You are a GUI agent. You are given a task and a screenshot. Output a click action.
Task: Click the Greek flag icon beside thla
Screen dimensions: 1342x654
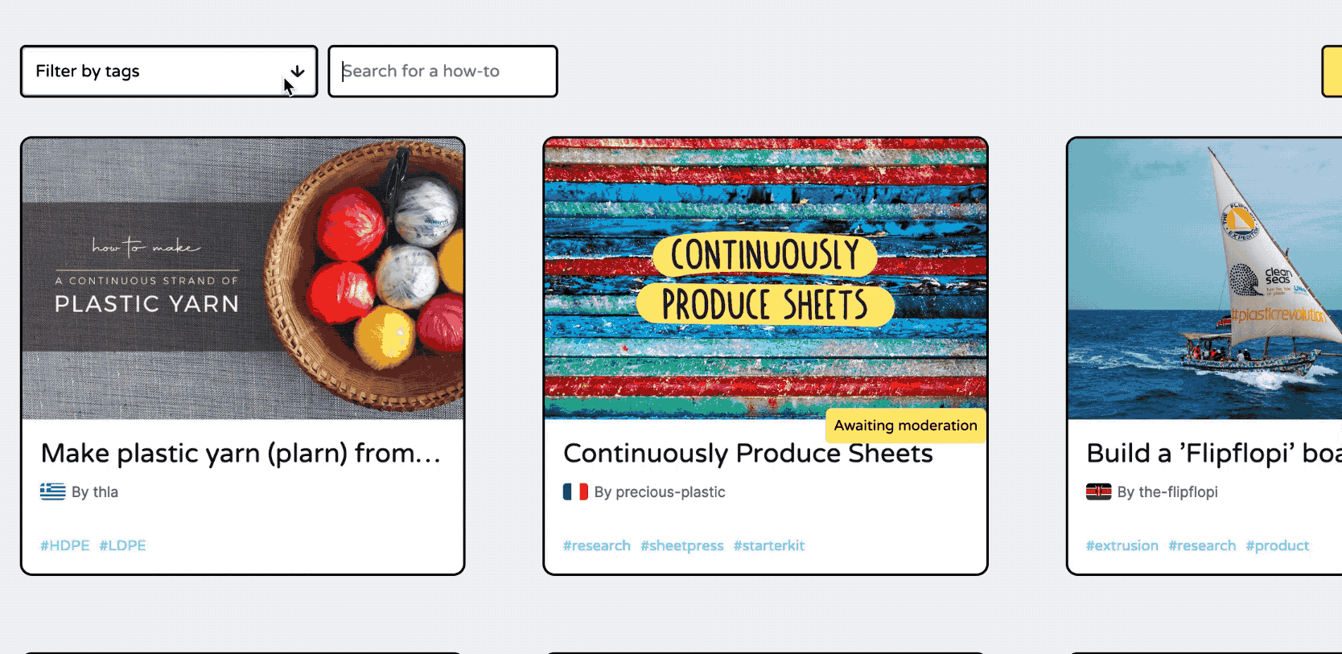(53, 492)
